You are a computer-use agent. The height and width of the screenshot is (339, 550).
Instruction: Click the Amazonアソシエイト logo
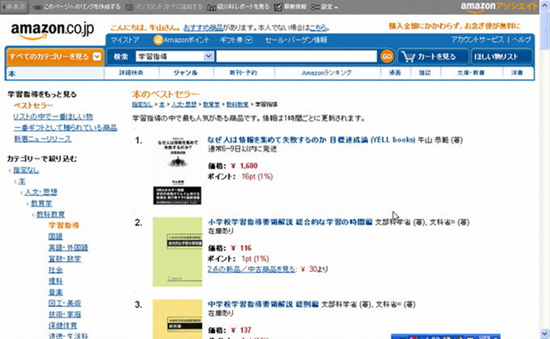[499, 6]
